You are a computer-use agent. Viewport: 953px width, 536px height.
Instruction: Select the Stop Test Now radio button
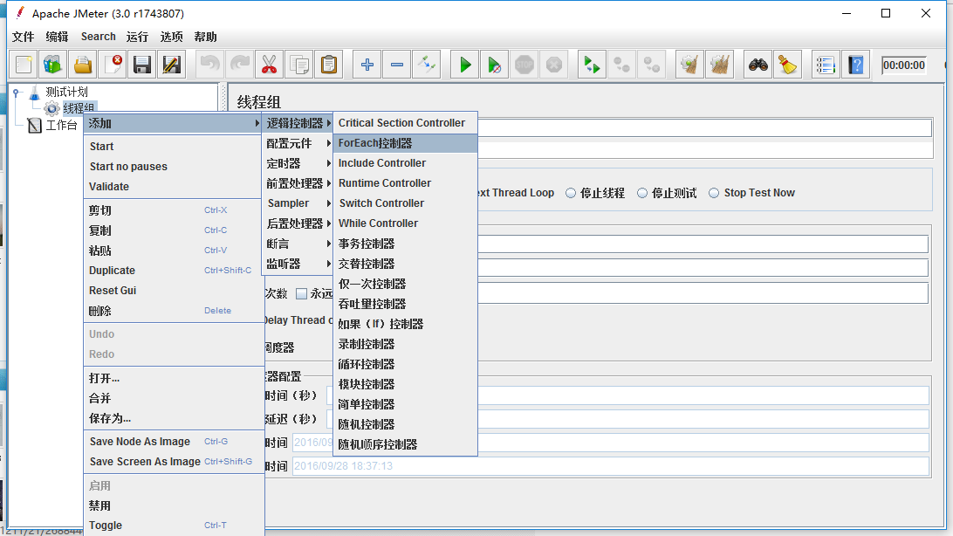coord(714,193)
